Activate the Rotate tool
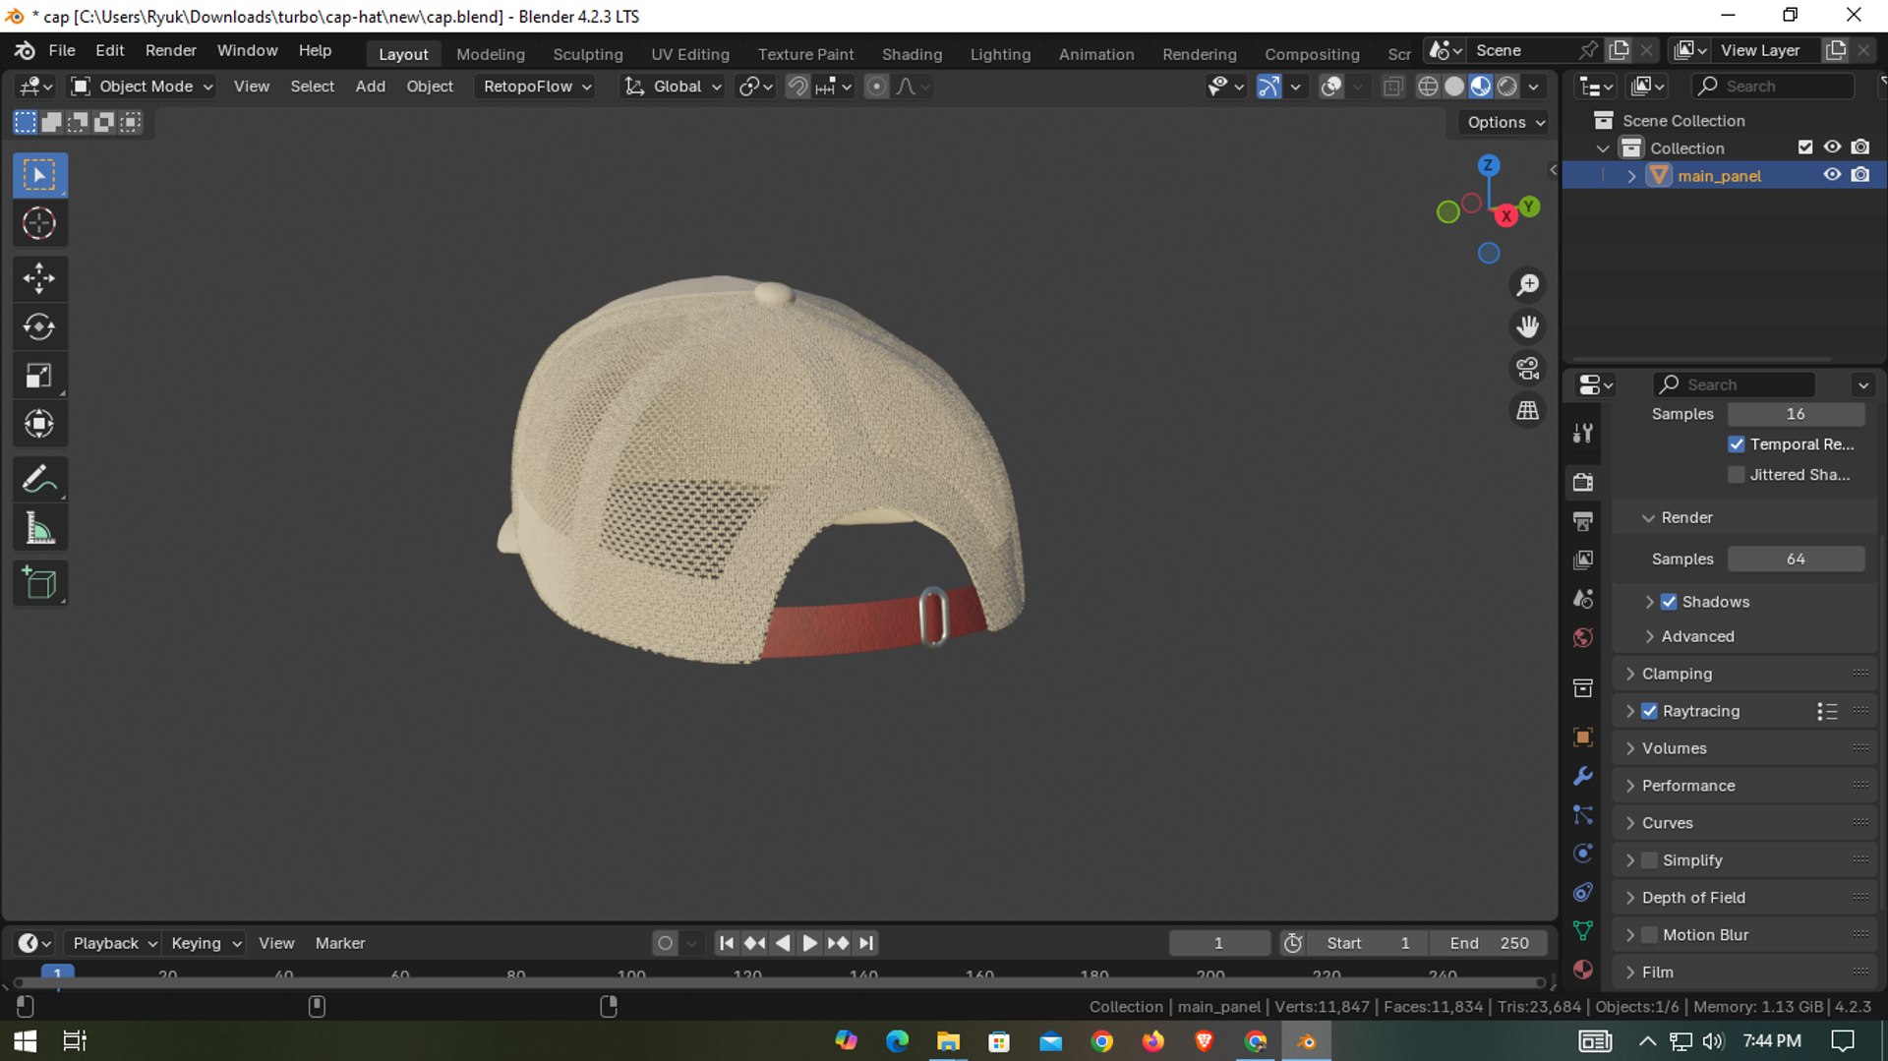This screenshot has width=1888, height=1061. point(39,326)
